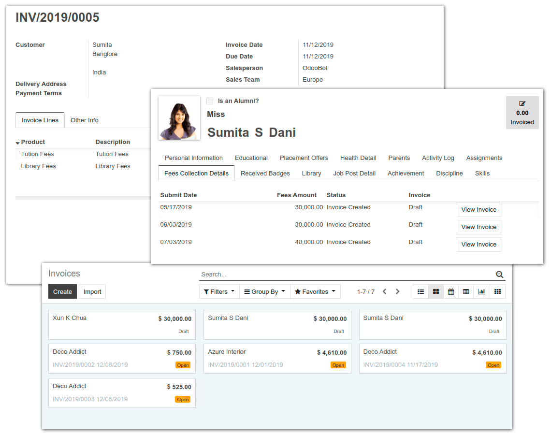Toggle the Is an Alumni checkbox
The width and height of the screenshot is (551, 435).
coord(210,101)
